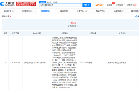This screenshot has width=139, height=93.
Task: Click the 处罚结果 column header
Action: click(93, 33)
